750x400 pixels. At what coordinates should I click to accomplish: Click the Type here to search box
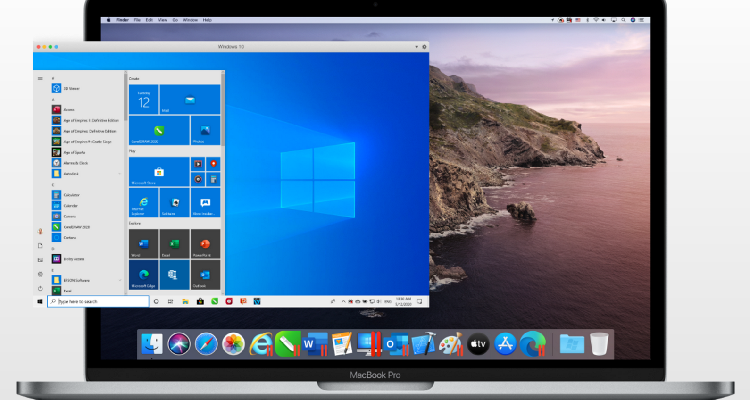[x=98, y=301]
